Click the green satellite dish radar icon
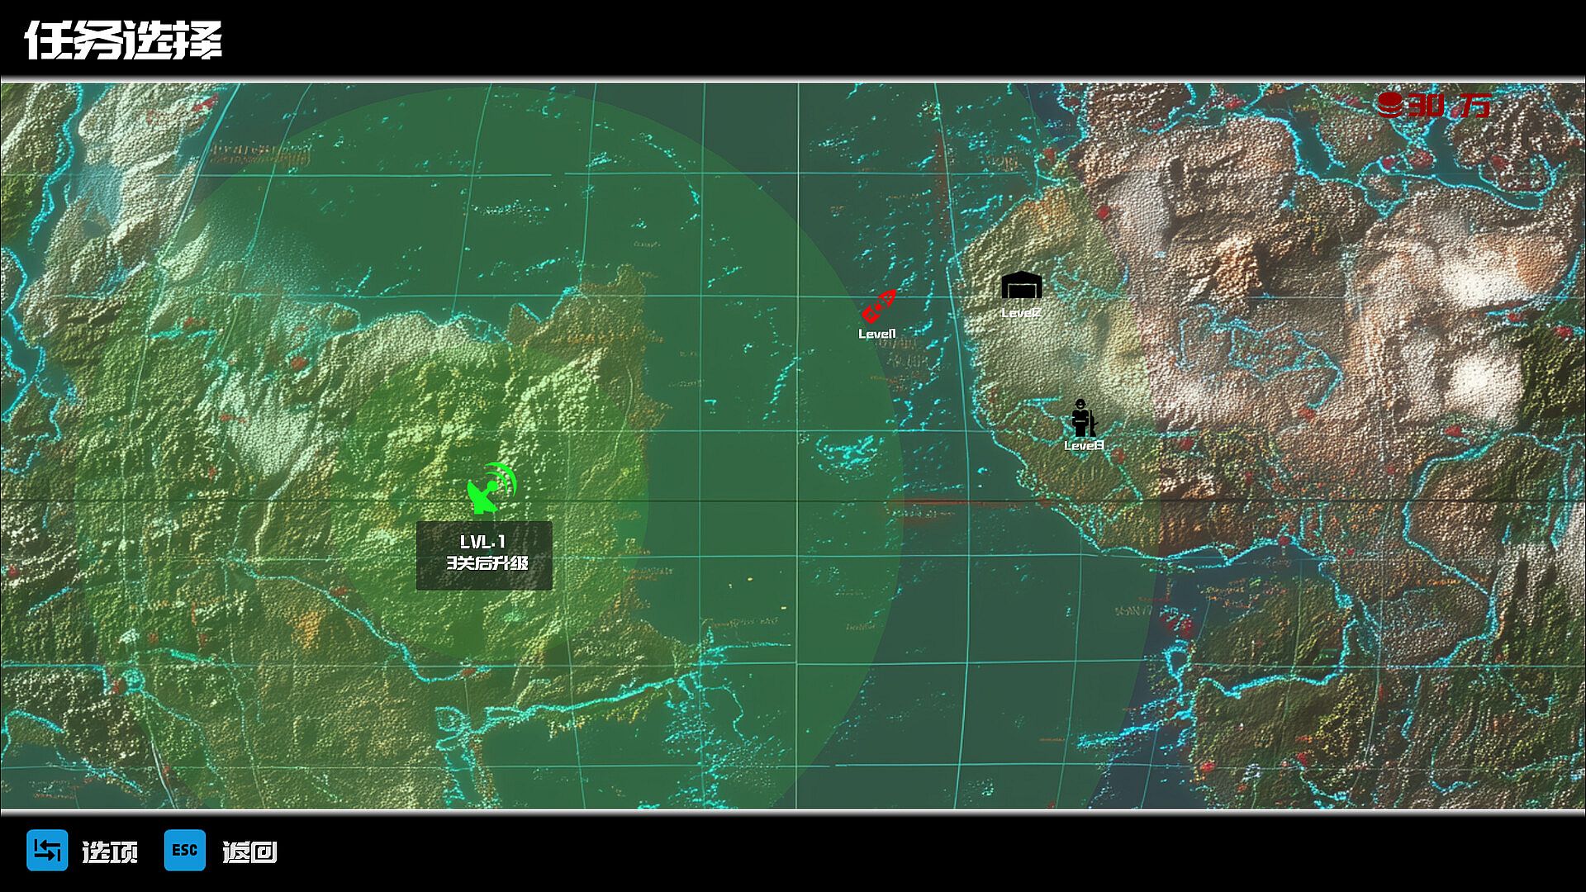 [x=491, y=488]
